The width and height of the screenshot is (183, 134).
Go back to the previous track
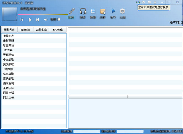pos(22,20)
